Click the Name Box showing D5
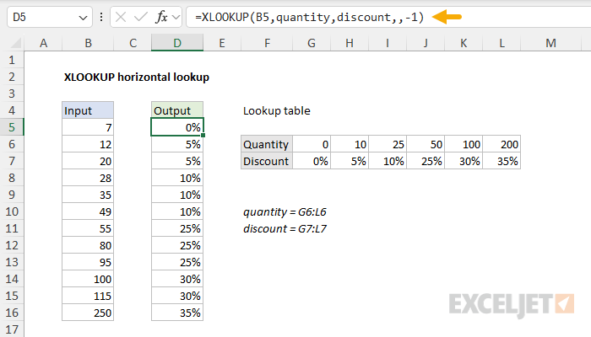The width and height of the screenshot is (591, 337). coord(49,17)
